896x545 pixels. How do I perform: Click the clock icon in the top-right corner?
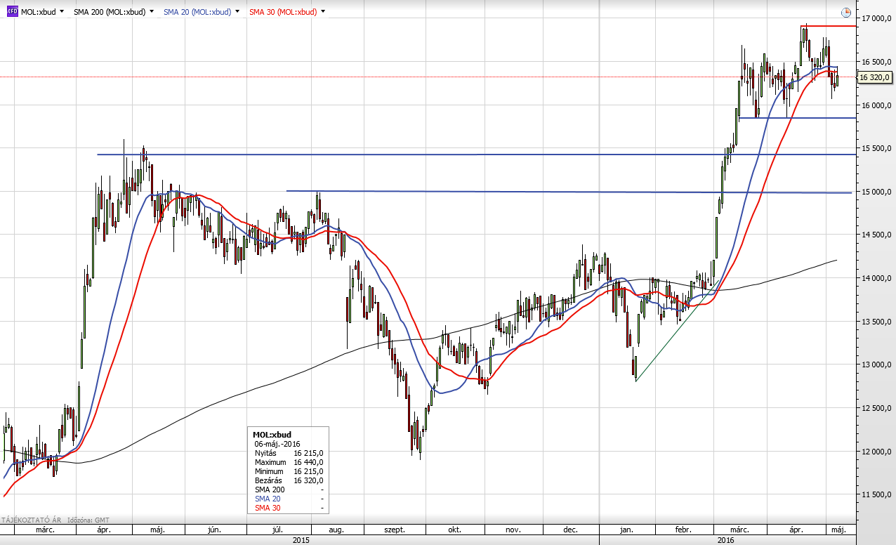(x=846, y=13)
